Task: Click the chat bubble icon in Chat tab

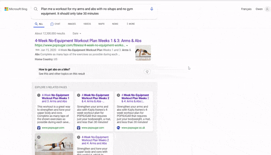Action: pyautogui.click(x=52, y=24)
